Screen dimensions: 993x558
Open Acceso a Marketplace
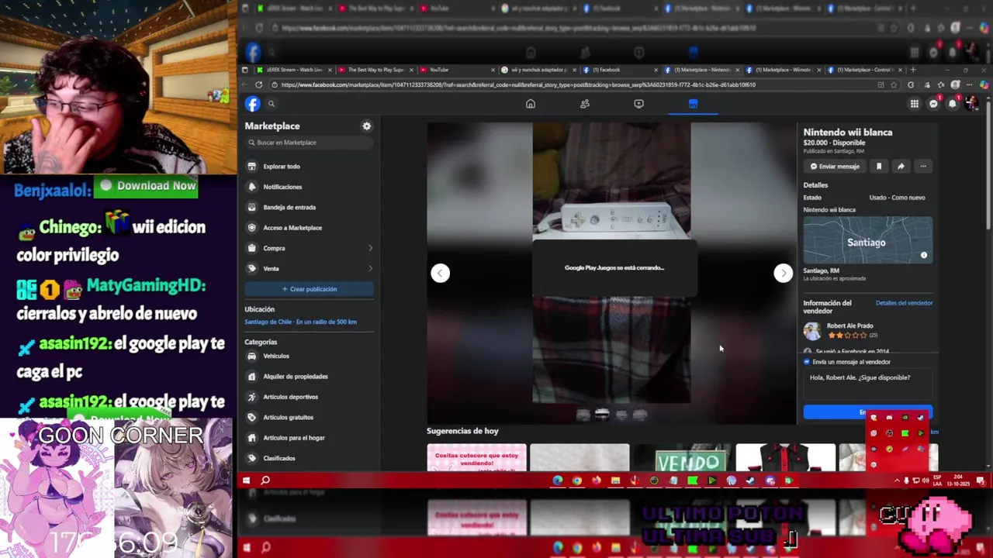[x=309, y=228]
